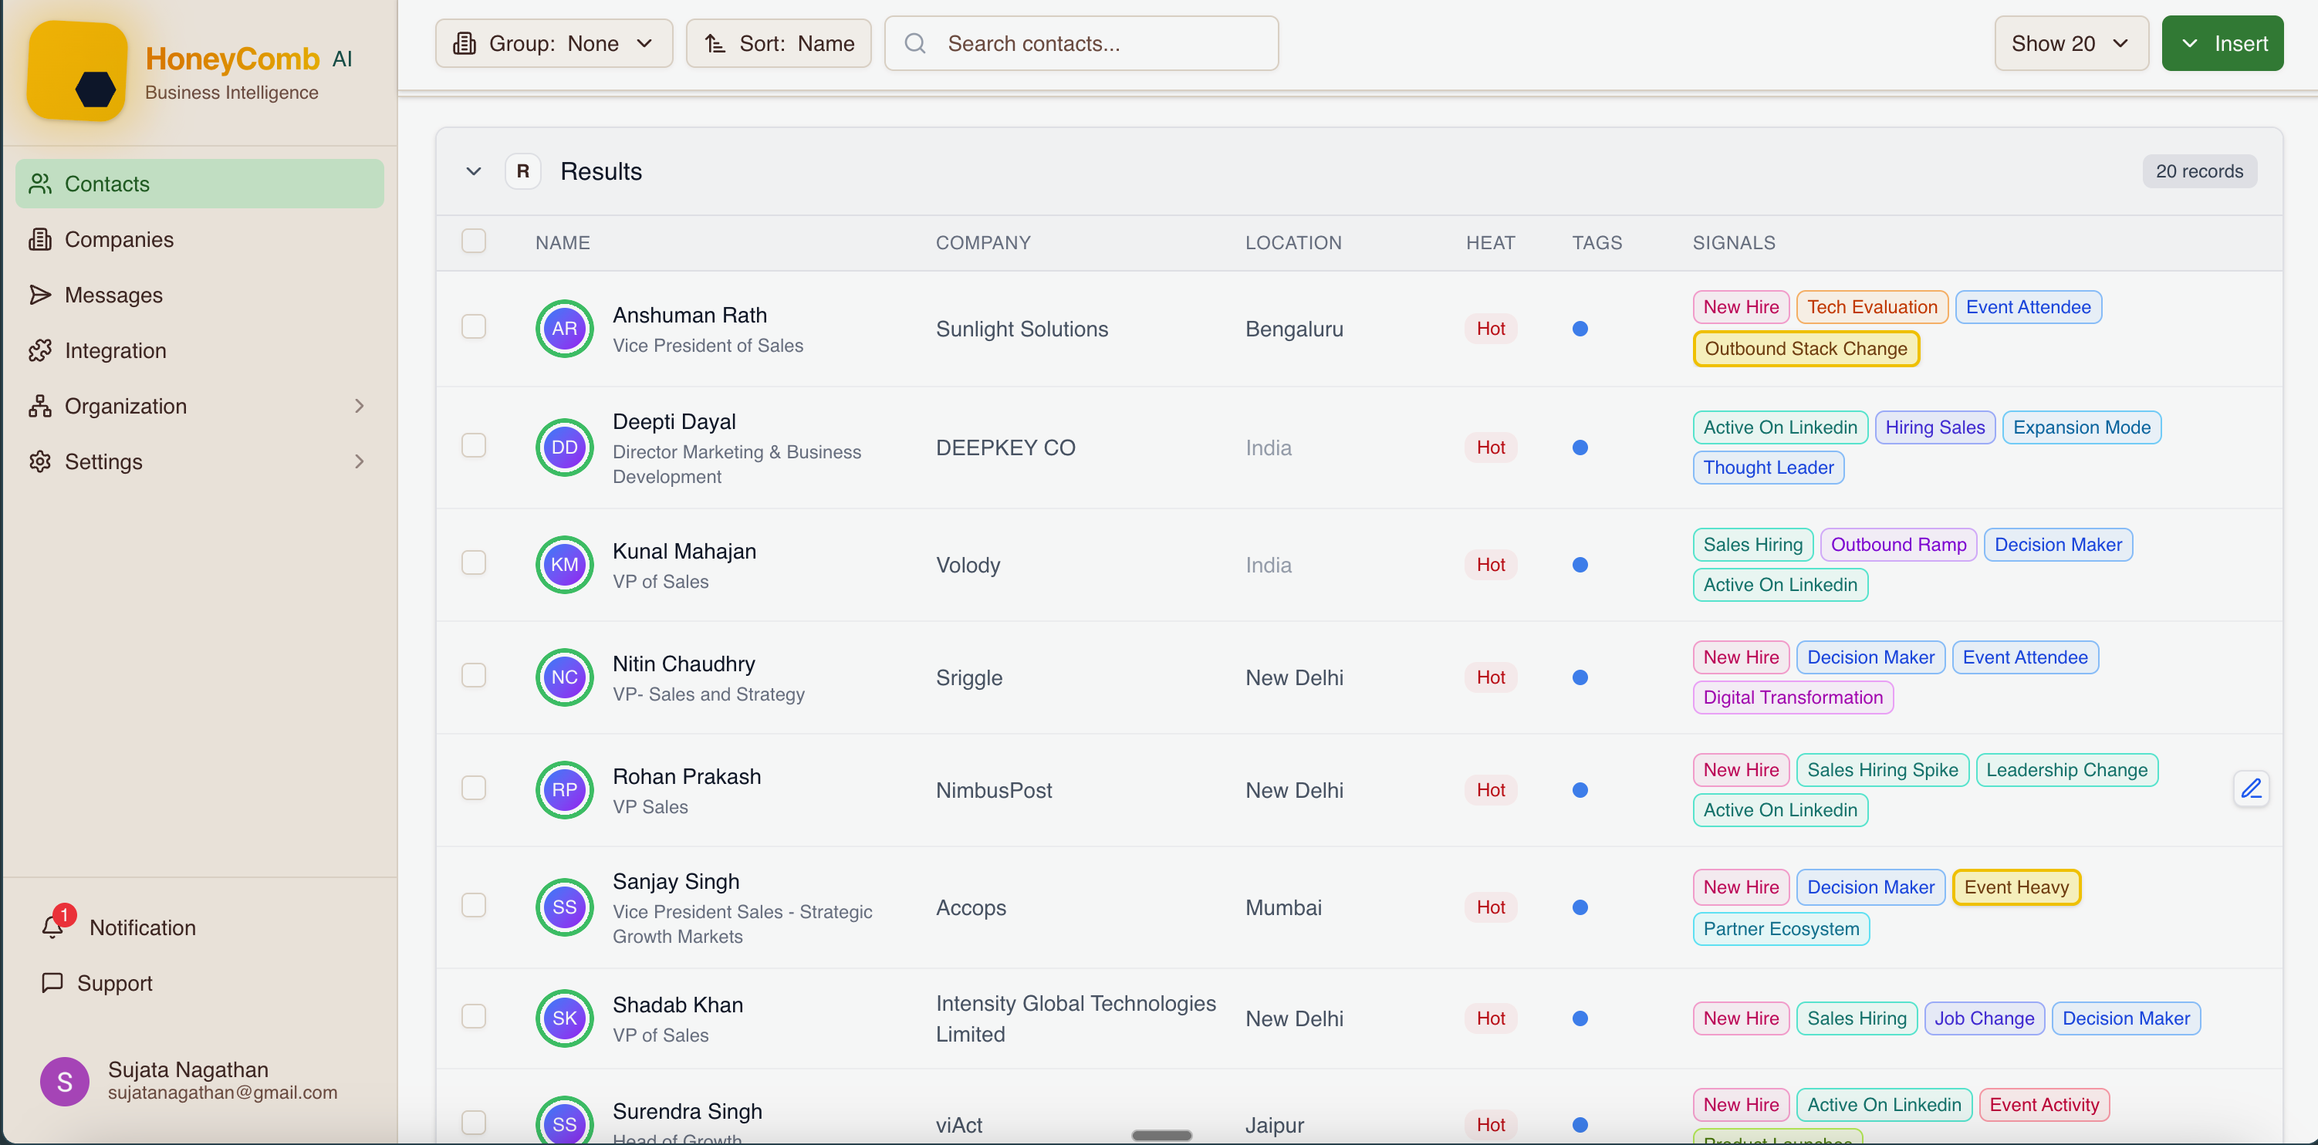This screenshot has height=1145, width=2318.
Task: Click the green Insert button
Action: click(x=2222, y=42)
